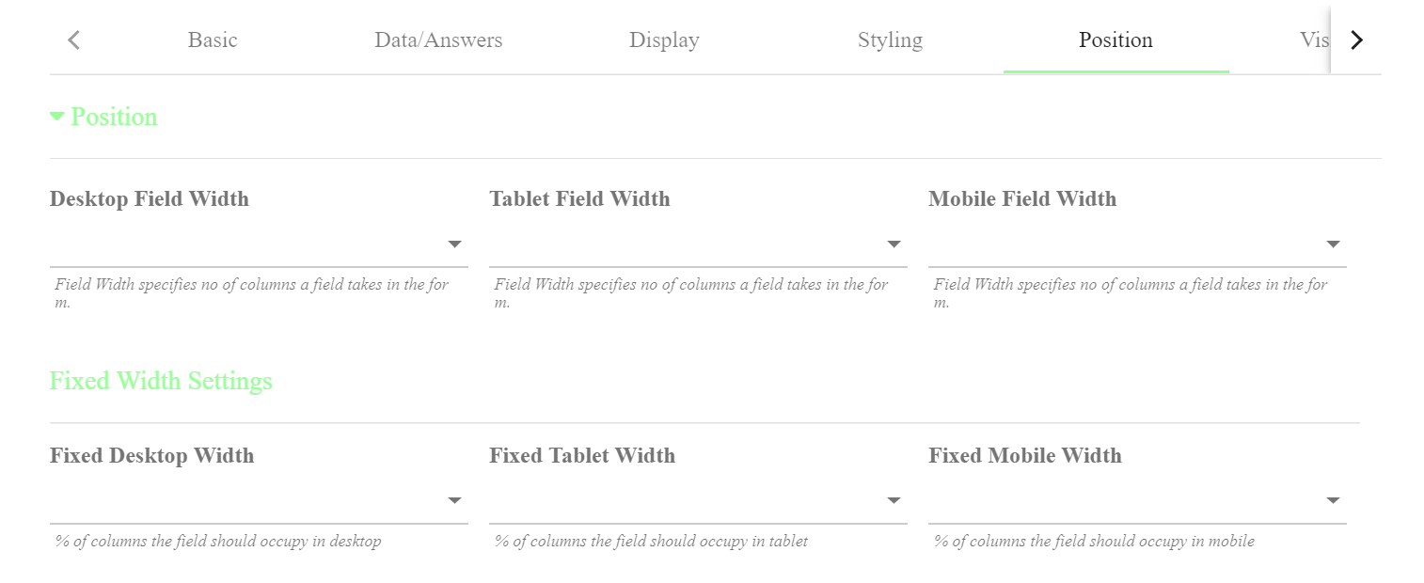Screen dimensions: 1424x583
Task: Click the Position section heading text
Action: pos(114,117)
